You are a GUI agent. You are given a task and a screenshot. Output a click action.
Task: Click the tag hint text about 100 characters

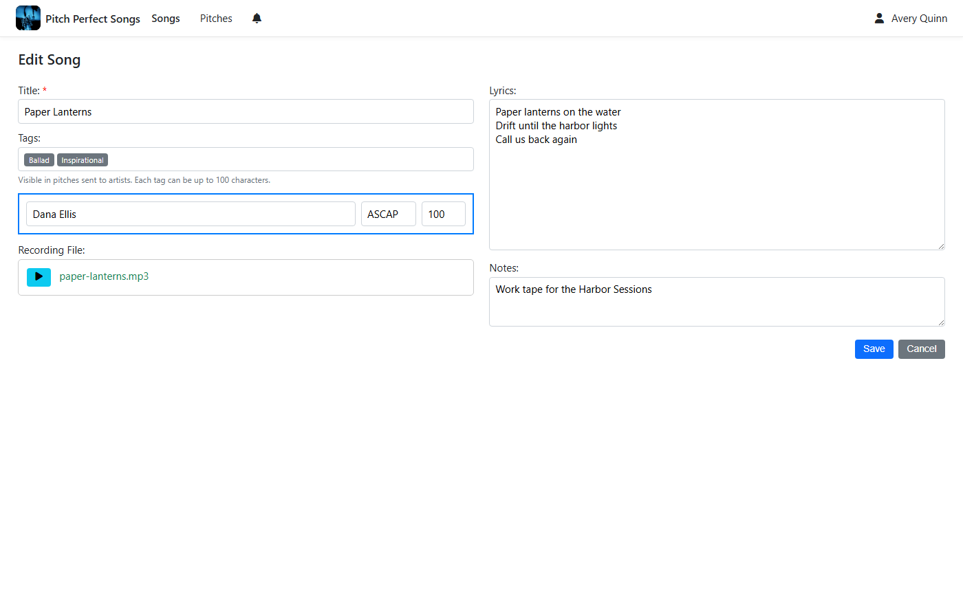(144, 180)
